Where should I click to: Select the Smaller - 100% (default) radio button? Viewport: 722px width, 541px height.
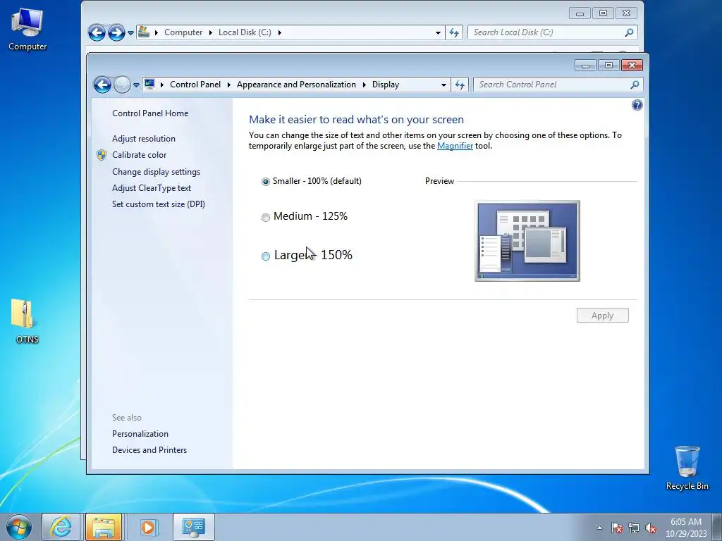(x=266, y=182)
